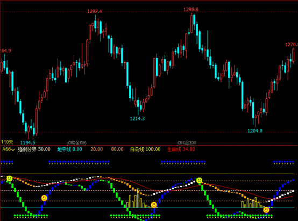Click the 1194.5 lowest price label
This screenshot has height=221, width=298.
click(28, 142)
